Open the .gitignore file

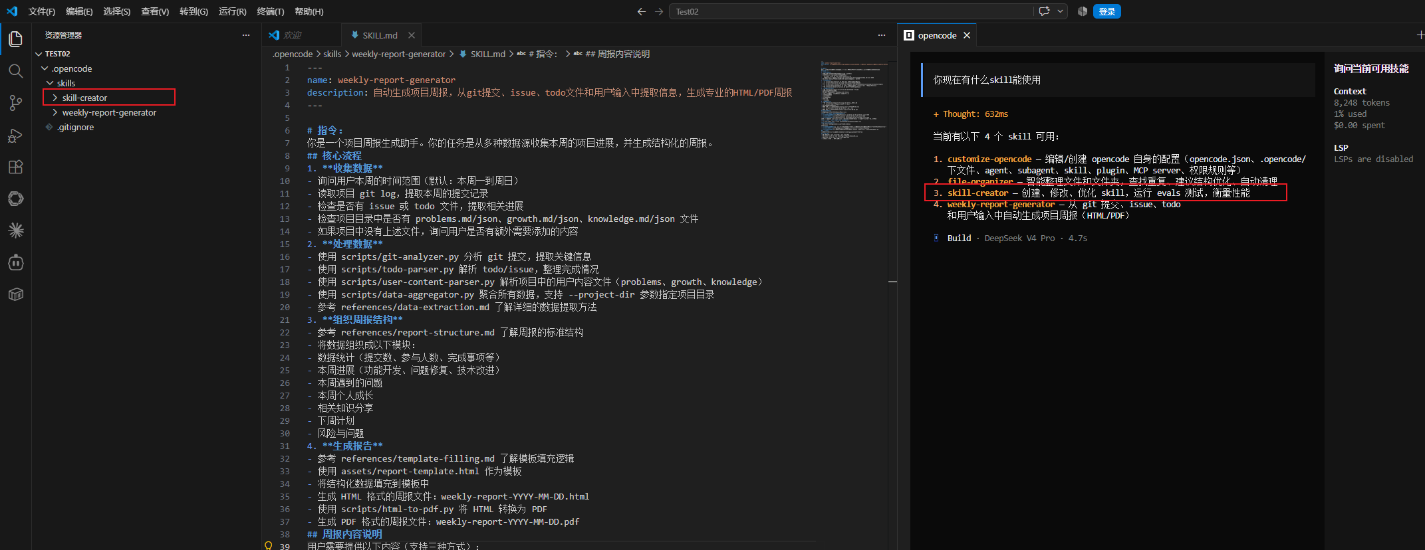[x=76, y=127]
